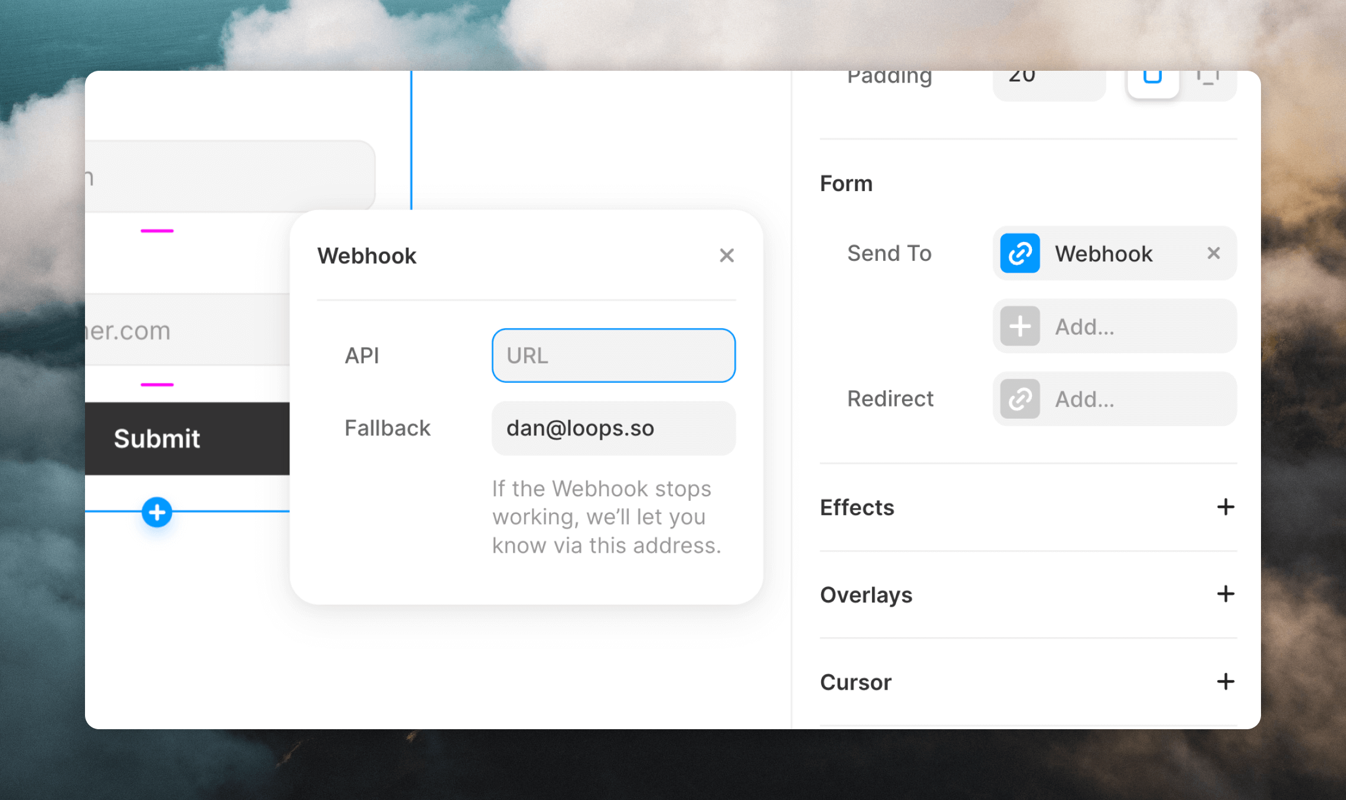The width and height of the screenshot is (1346, 800).
Task: Remove the Webhook action using its X icon
Action: tap(1214, 253)
